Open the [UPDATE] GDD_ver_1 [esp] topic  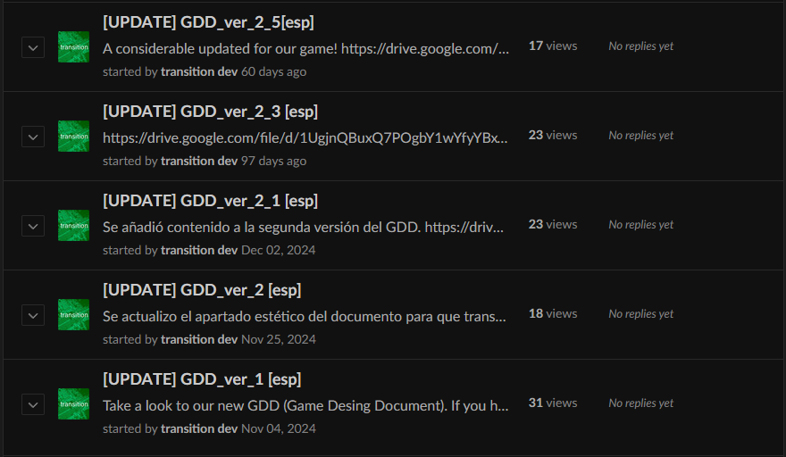pyautogui.click(x=202, y=379)
